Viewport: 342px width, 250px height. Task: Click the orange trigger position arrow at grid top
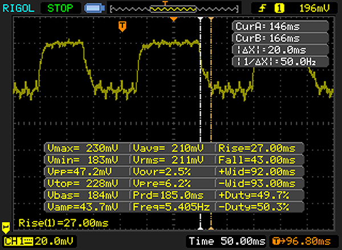tap(174, 19)
